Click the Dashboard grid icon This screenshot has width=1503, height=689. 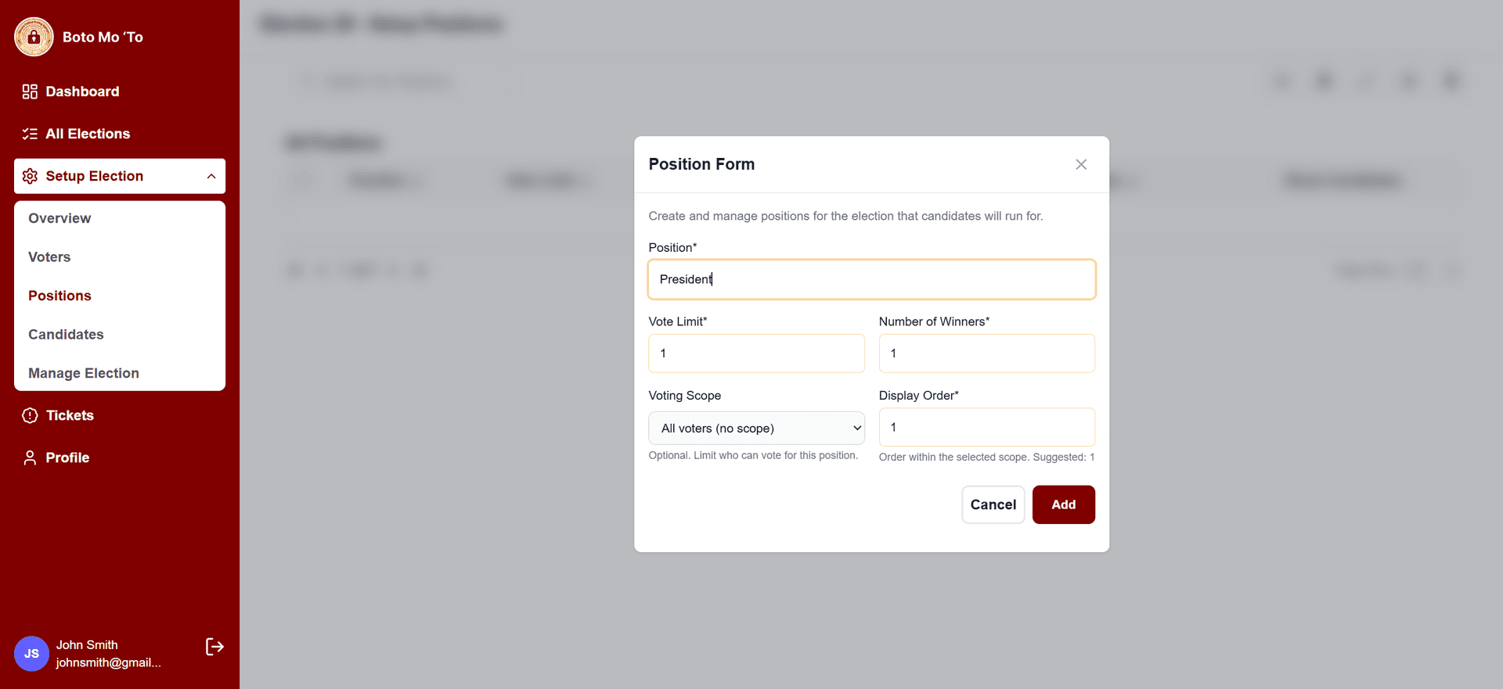(30, 92)
